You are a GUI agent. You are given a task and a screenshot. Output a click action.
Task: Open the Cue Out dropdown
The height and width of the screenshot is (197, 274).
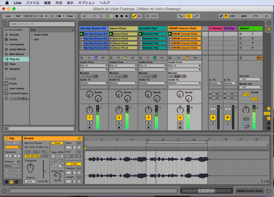coord(251,79)
